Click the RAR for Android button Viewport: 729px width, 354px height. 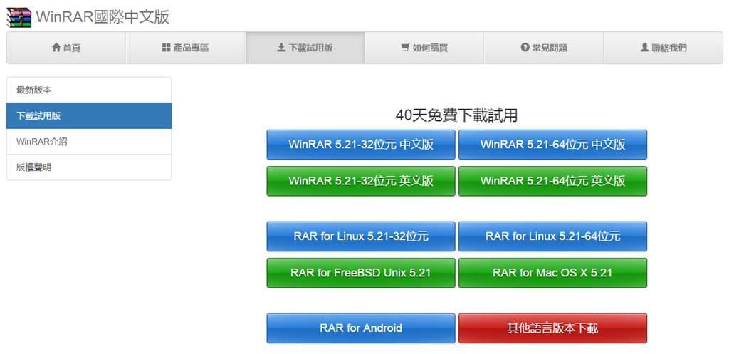point(361,328)
